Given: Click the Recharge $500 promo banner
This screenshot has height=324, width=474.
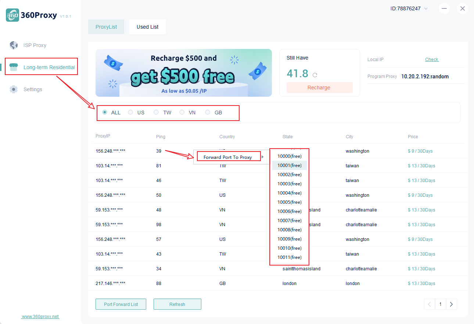Looking at the screenshot, I should click(184, 73).
